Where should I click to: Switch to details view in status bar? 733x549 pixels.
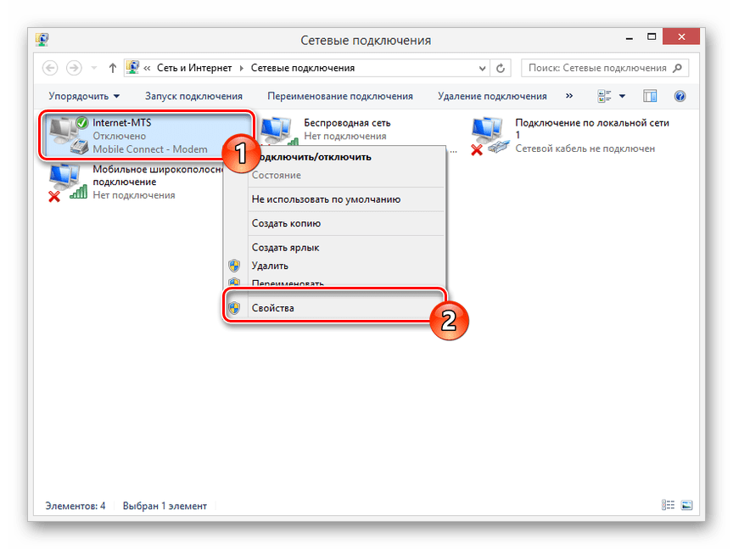tap(668, 505)
